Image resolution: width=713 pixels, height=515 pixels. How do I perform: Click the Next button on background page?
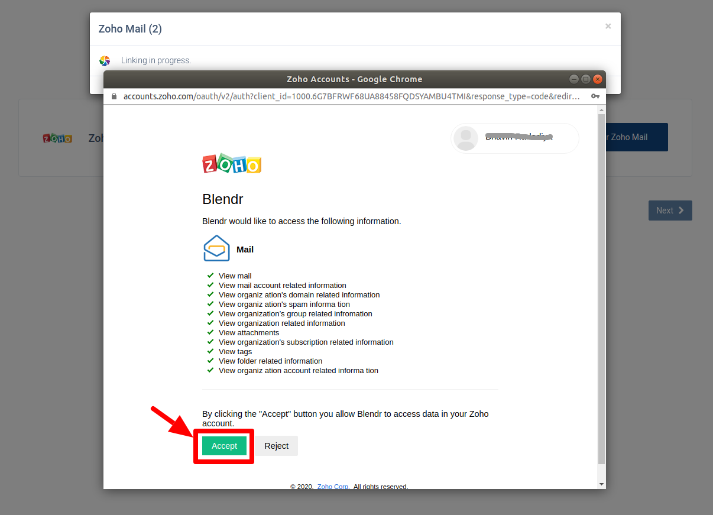pos(670,210)
